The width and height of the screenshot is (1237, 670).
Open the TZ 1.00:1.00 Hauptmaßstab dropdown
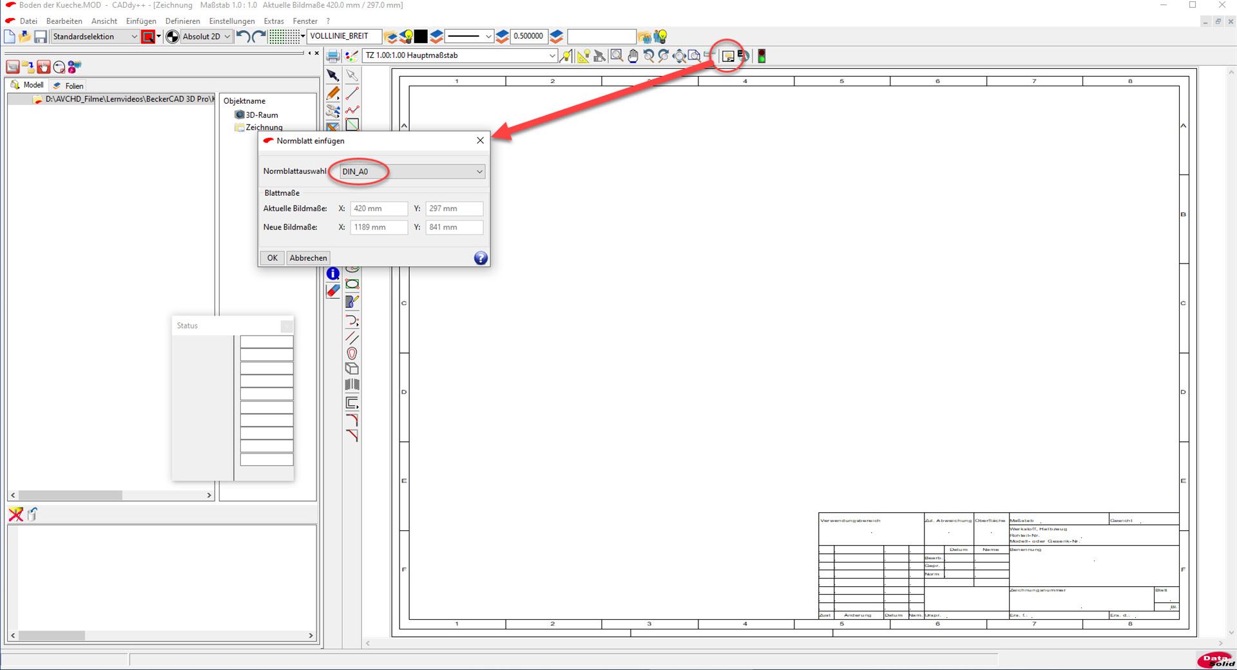coord(459,55)
